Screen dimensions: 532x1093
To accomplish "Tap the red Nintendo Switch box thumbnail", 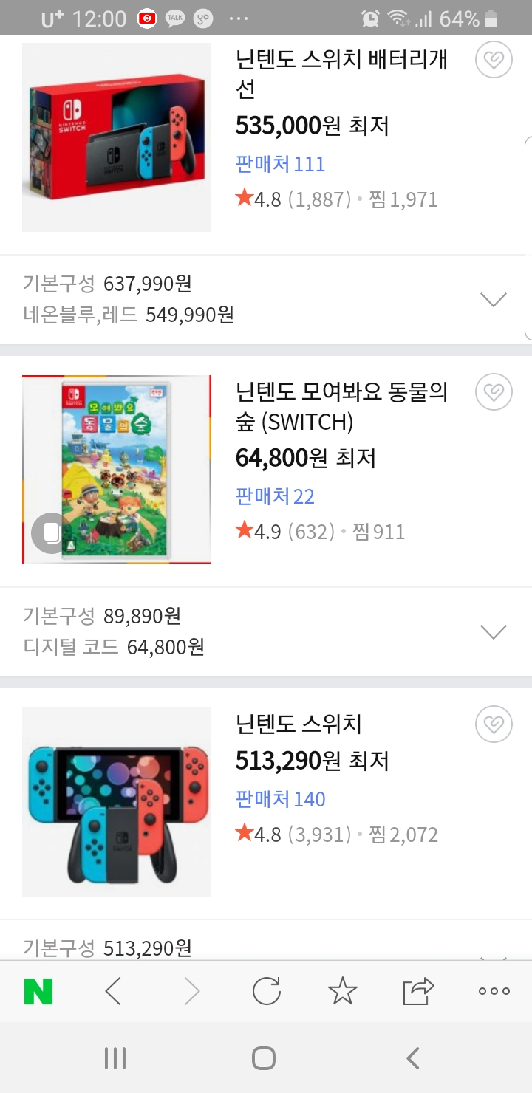I will [117, 137].
